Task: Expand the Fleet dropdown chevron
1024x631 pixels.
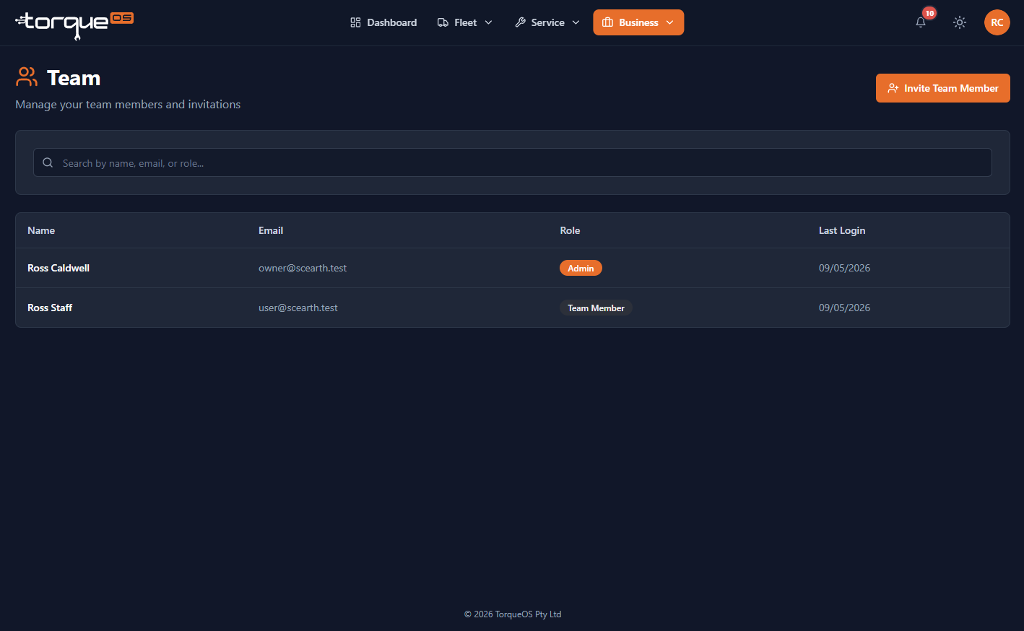Action: (x=488, y=22)
